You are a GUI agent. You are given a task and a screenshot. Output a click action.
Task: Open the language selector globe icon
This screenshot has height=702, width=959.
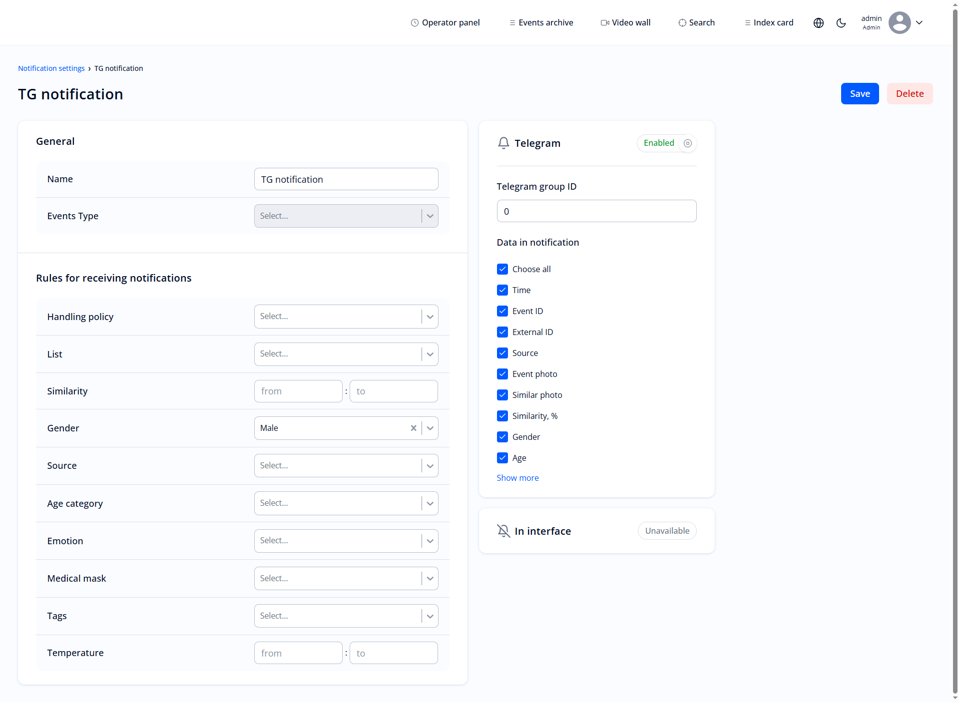[818, 22]
